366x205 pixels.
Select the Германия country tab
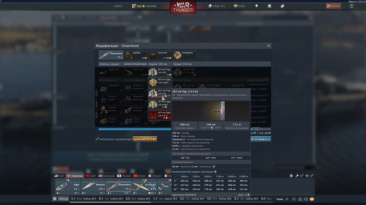tap(75, 176)
